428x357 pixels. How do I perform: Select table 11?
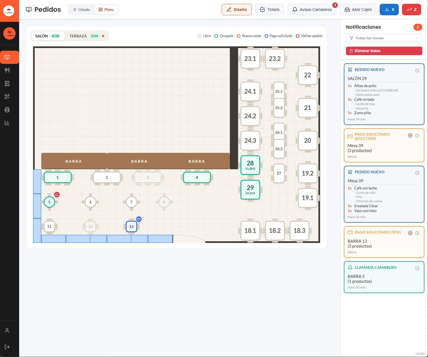pyautogui.click(x=49, y=227)
